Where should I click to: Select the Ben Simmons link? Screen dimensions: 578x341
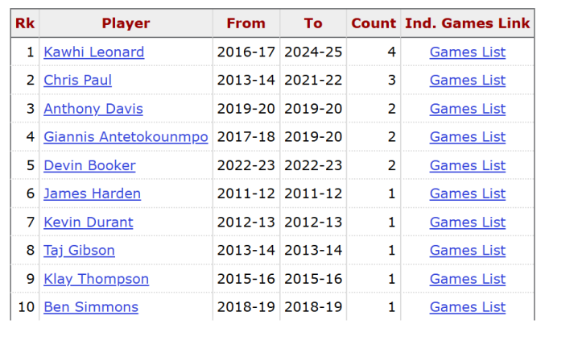91,307
